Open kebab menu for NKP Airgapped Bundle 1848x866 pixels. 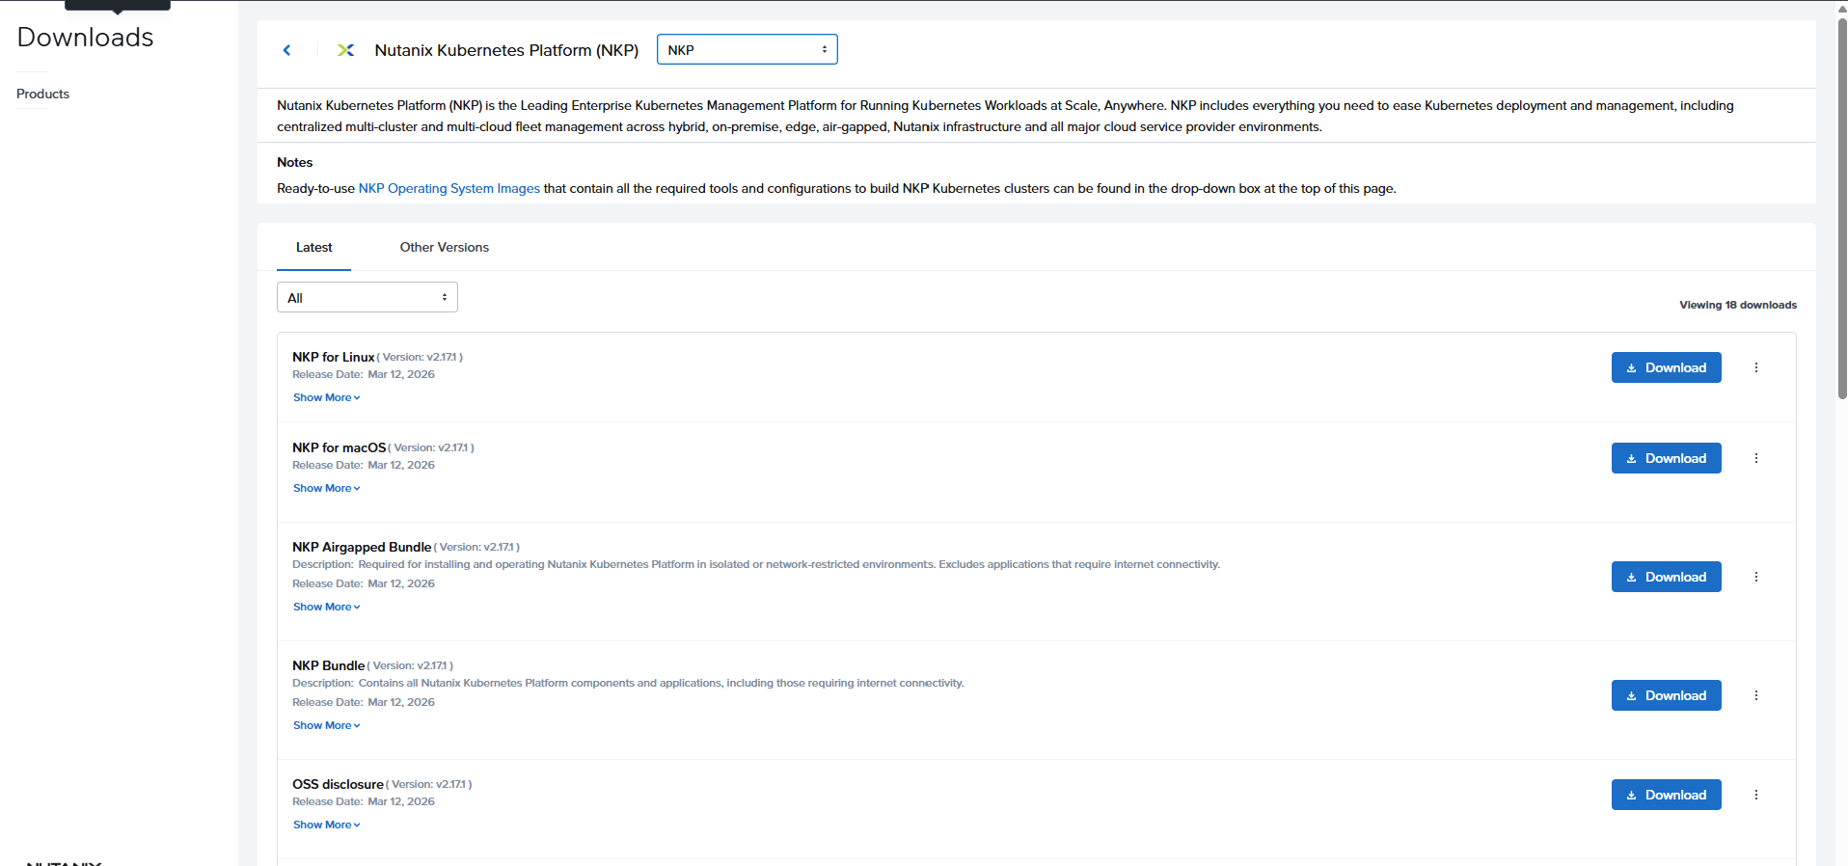pyautogui.click(x=1755, y=577)
